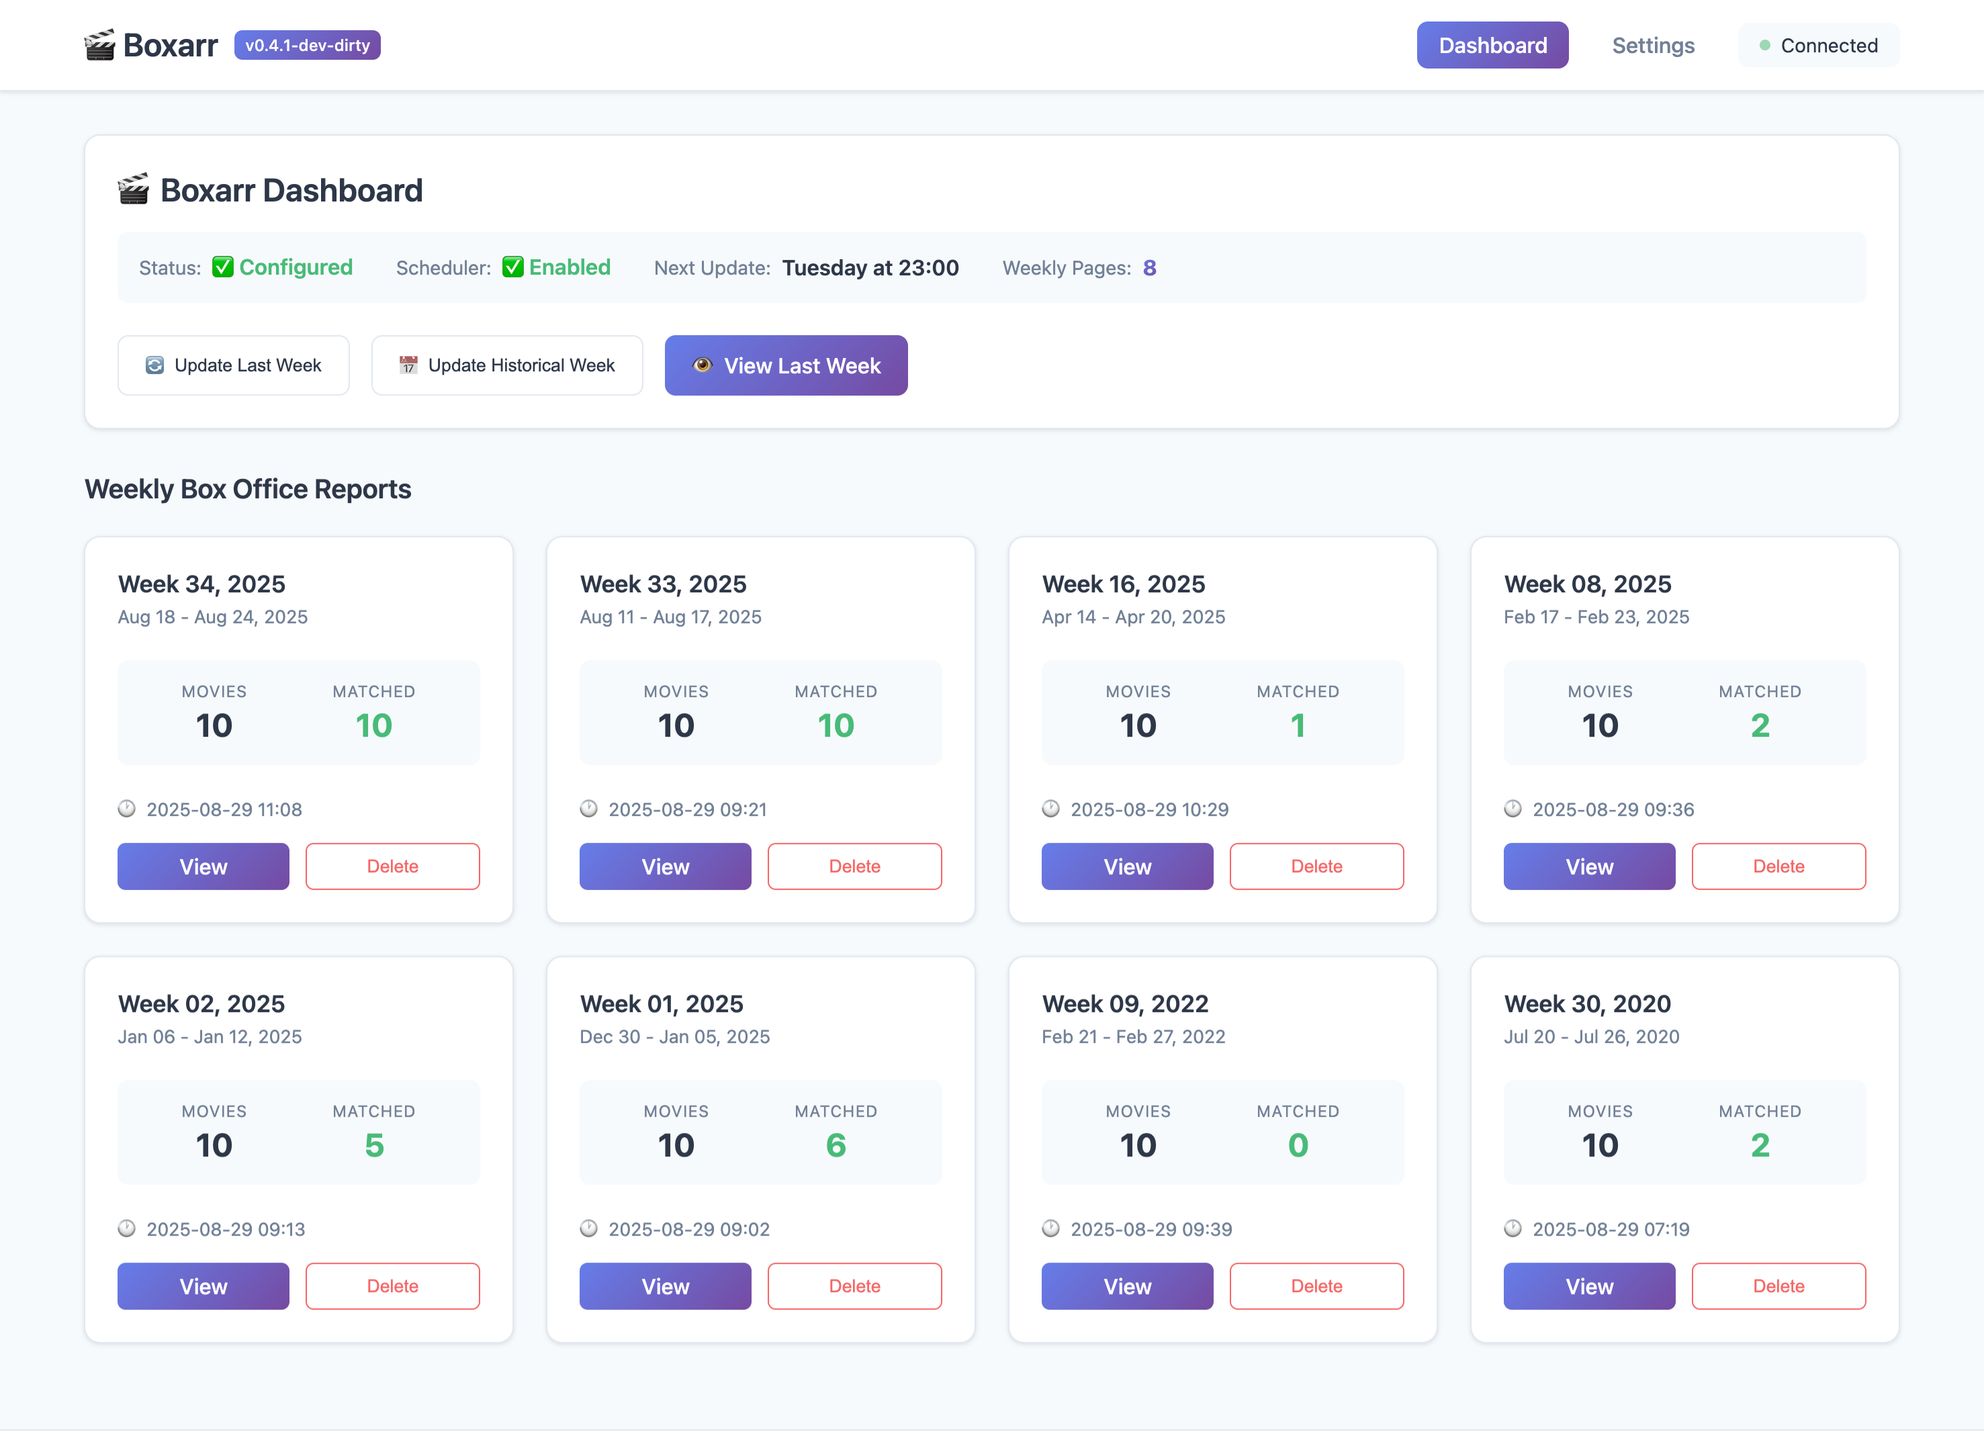The width and height of the screenshot is (1984, 1452).
Task: Select the Dashboard navigation tab
Action: (1492, 45)
